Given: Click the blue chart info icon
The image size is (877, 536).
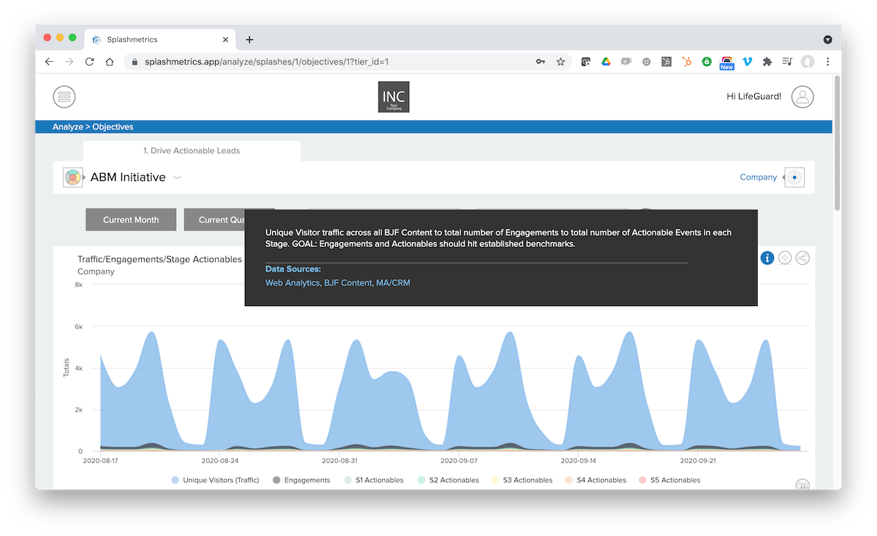Looking at the screenshot, I should click(767, 258).
